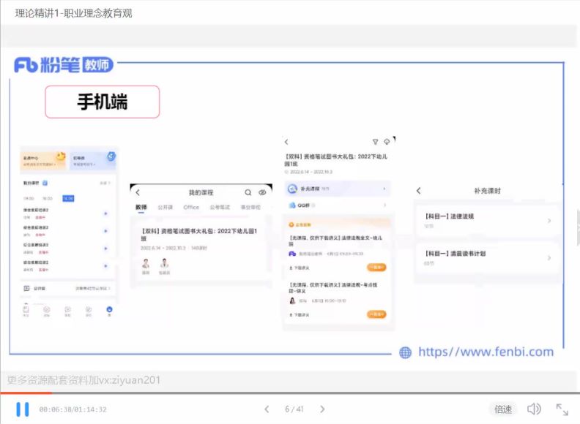580x424 pixels.
Task: Tap first teacher avatar on course card
Action: [146, 264]
